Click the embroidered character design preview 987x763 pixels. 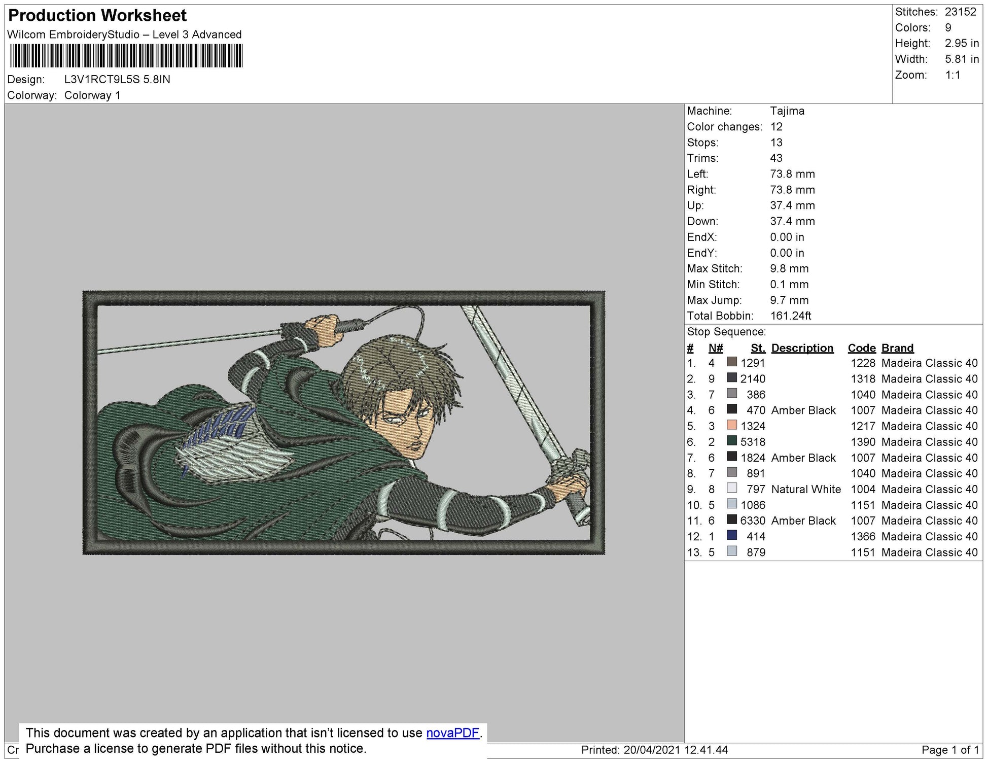coord(344,423)
